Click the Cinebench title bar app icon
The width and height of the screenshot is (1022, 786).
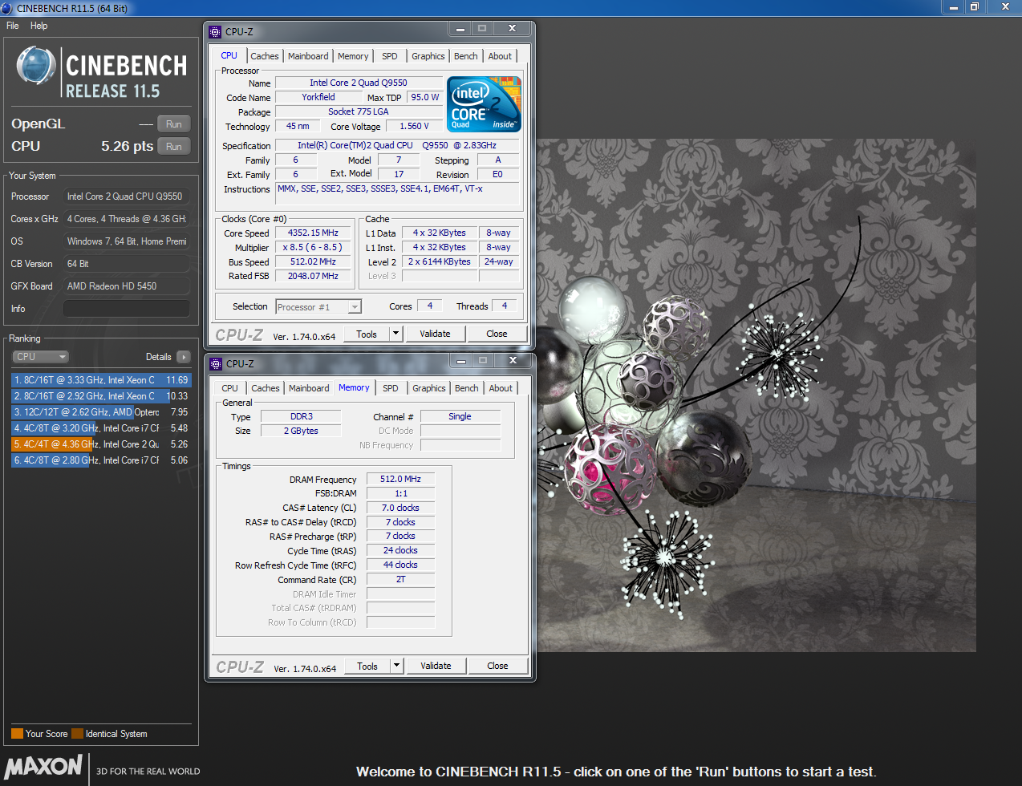click(x=7, y=8)
